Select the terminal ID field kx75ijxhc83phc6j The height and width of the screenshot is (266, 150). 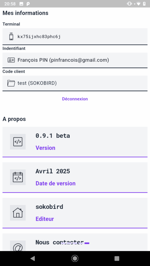coord(75,36)
